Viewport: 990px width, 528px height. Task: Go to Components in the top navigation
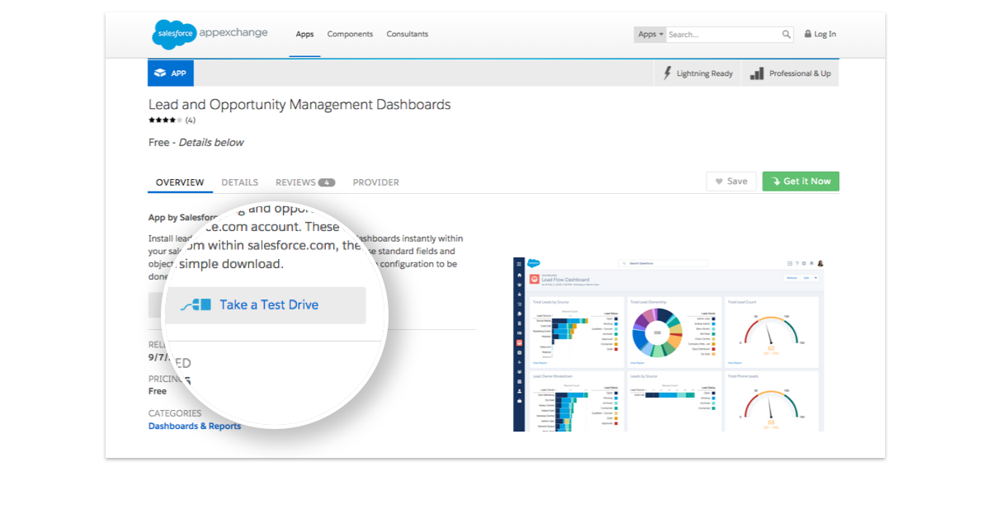pos(350,35)
